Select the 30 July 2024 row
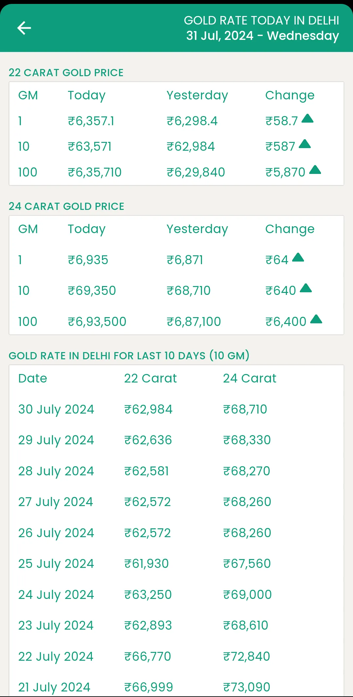 click(x=176, y=409)
